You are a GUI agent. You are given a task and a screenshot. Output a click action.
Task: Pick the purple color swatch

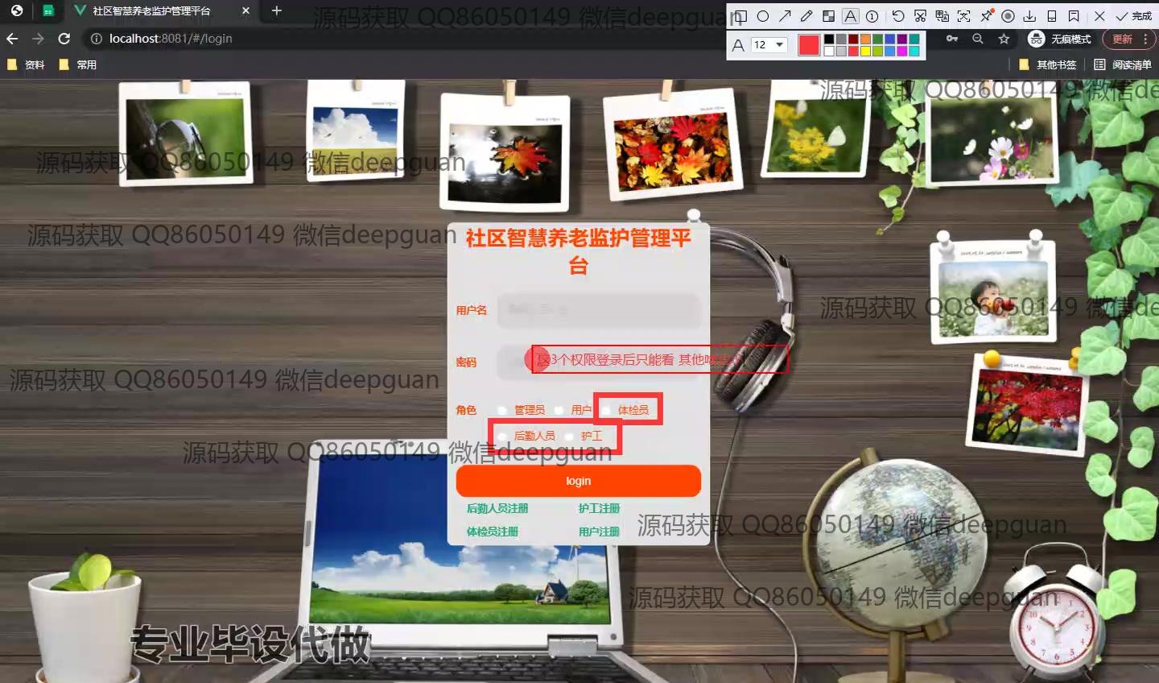click(901, 39)
